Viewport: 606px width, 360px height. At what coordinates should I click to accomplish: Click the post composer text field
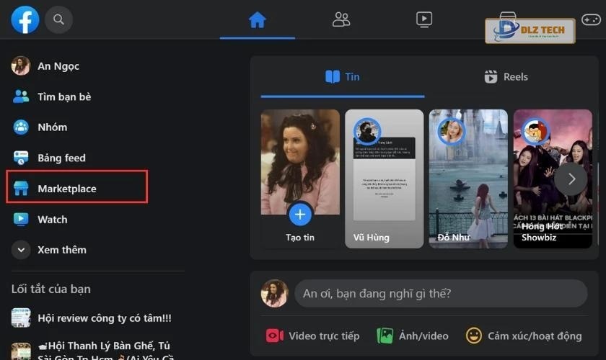(439, 293)
